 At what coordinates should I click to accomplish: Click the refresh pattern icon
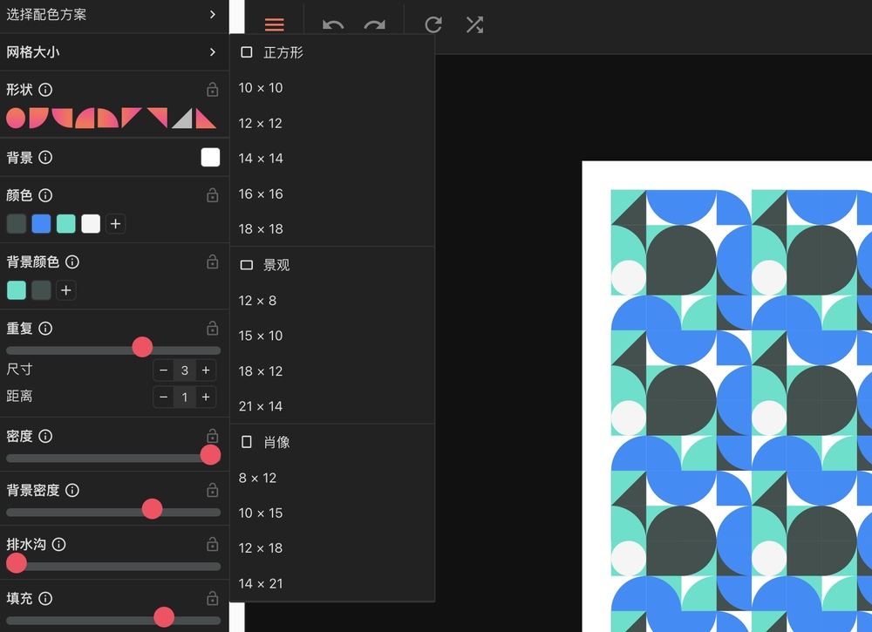pyautogui.click(x=433, y=24)
